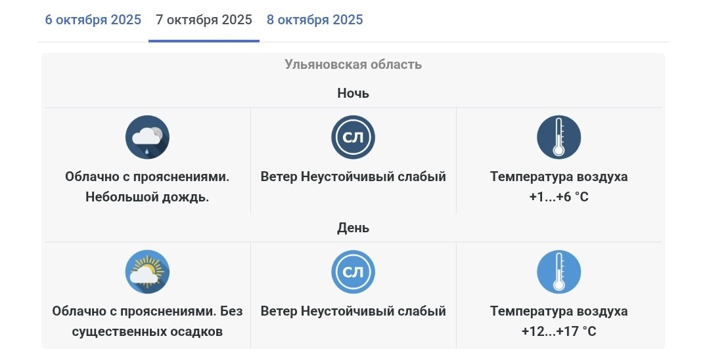Click the daytime wind СЛ icon

click(353, 272)
